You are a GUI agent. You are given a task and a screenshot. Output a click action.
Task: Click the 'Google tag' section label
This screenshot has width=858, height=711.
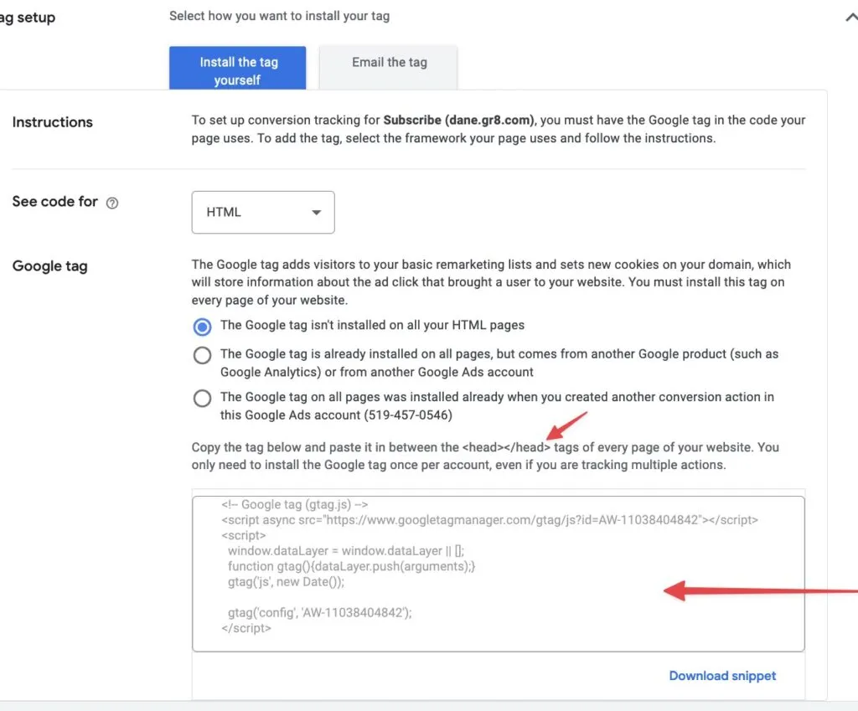coord(49,266)
